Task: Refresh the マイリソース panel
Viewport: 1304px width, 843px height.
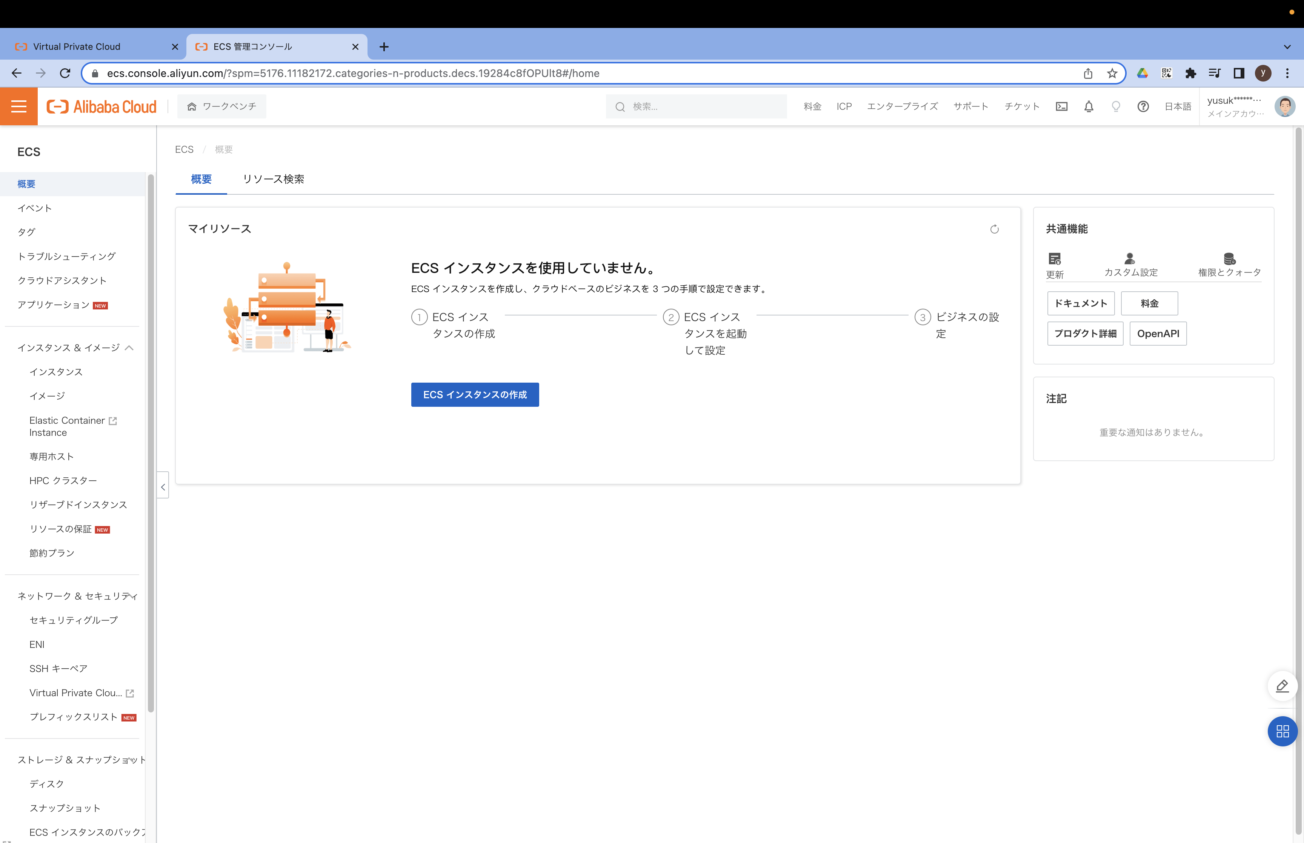Action: click(x=994, y=229)
